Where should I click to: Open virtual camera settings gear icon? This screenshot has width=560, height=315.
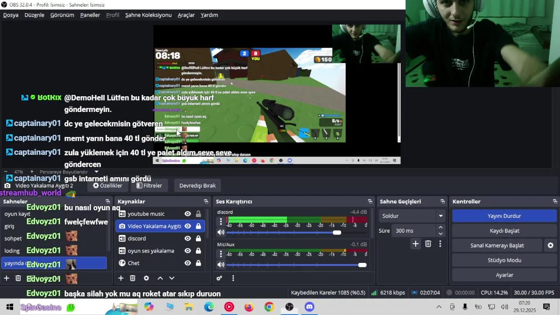tap(550, 245)
